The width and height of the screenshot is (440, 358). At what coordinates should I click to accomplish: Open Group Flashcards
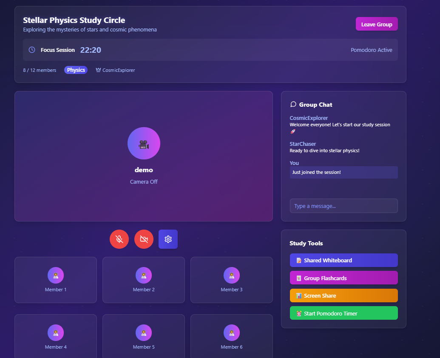(x=344, y=278)
